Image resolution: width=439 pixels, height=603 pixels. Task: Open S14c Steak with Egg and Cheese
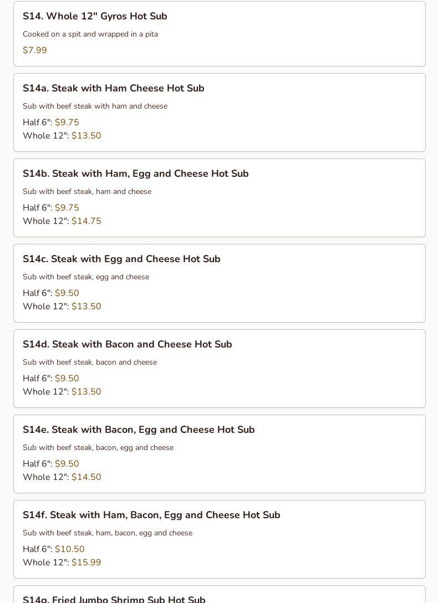tap(121, 259)
